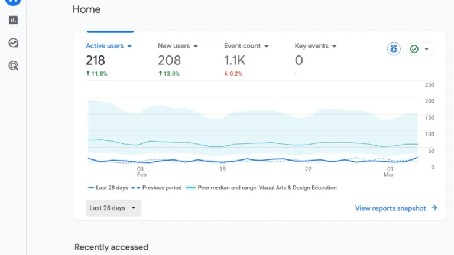Click the 15 date label on chart axis
This screenshot has width=454, height=255.
pos(223,169)
